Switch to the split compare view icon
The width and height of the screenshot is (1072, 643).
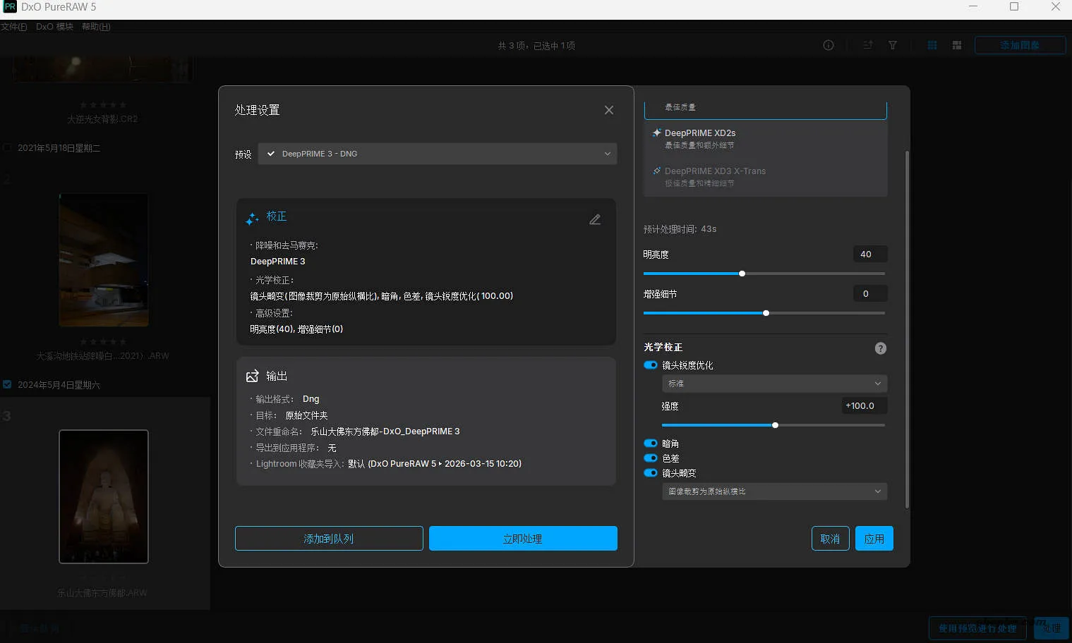pyautogui.click(x=956, y=44)
